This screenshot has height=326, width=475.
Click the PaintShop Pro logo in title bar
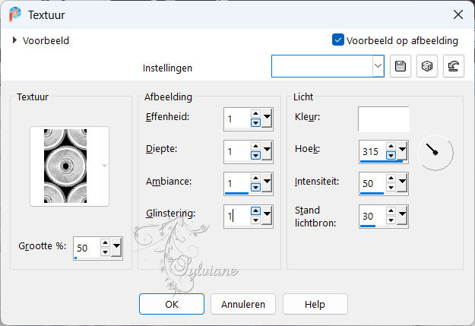point(15,14)
